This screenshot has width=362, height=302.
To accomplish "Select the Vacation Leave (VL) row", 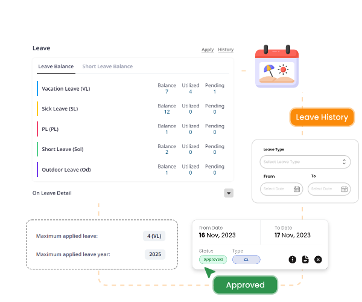I will coord(66,89).
